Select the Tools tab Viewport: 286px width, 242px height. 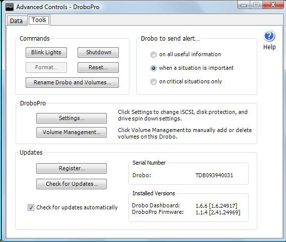click(x=39, y=20)
